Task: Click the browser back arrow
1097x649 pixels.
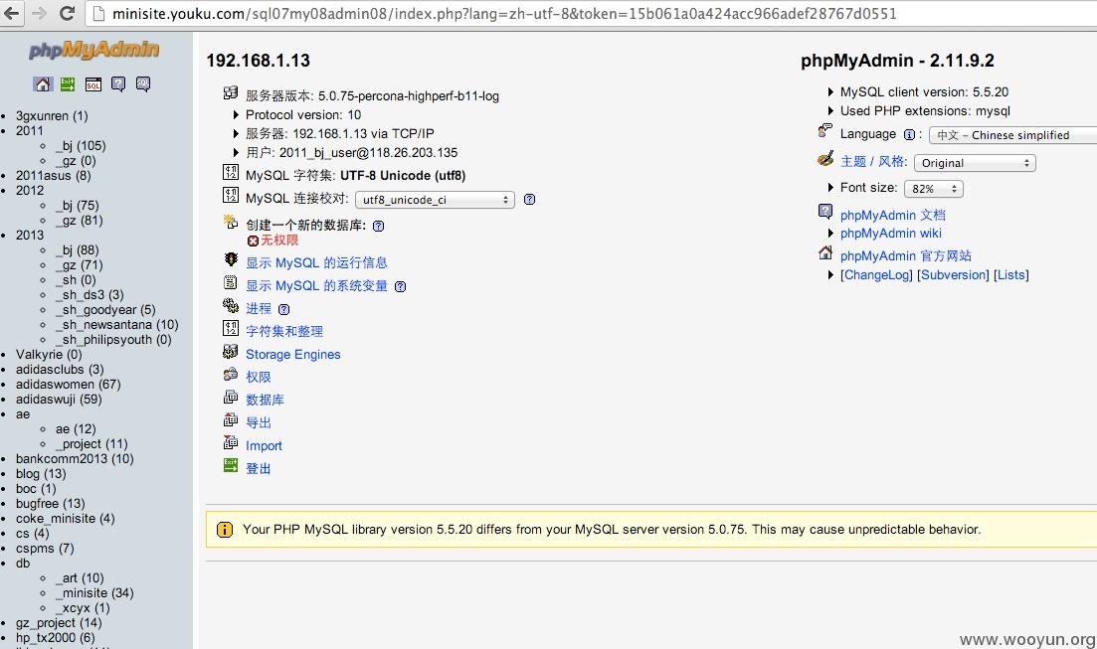Action: 13,13
